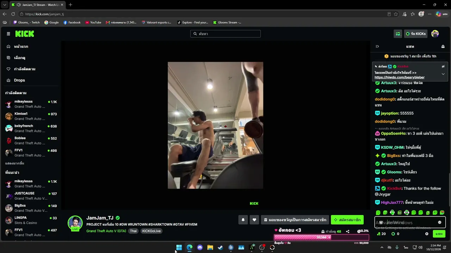This screenshot has width=451, height=253.
Task: Open Kimtoe1 channel in following list
Action: (31, 116)
